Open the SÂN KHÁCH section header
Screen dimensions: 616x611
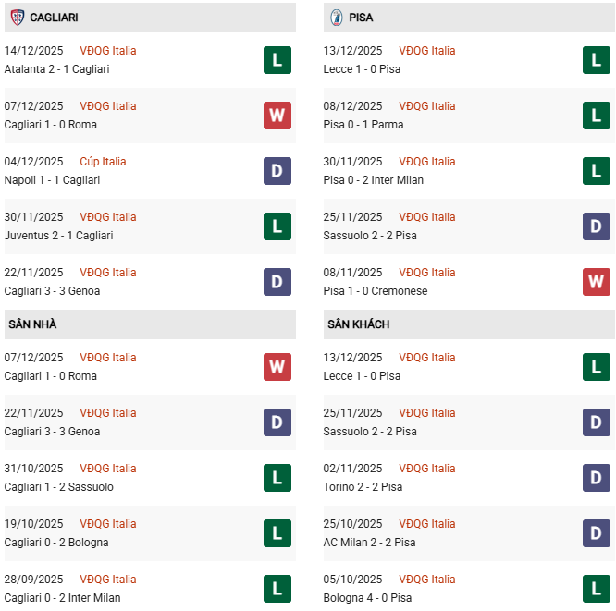coord(358,324)
